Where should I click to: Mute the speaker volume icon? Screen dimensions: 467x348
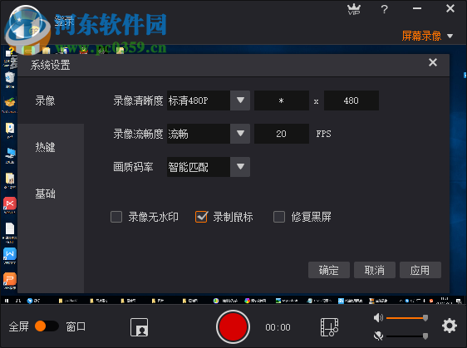[x=378, y=317]
